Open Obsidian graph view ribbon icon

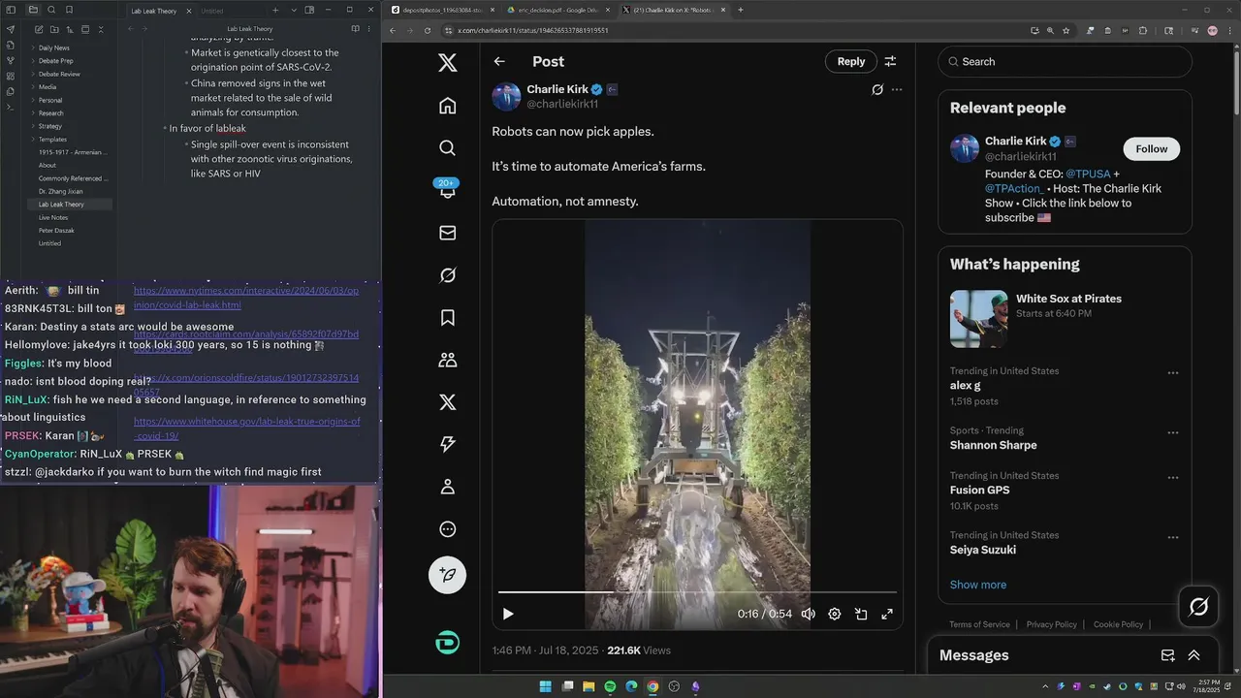[x=10, y=60]
